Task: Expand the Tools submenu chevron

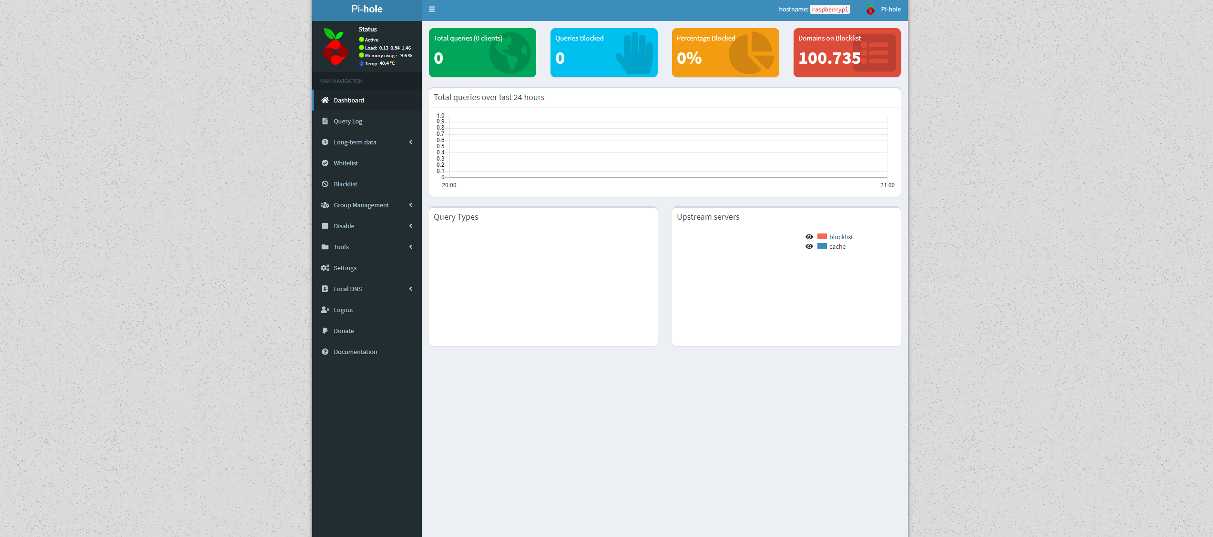Action: (x=411, y=247)
